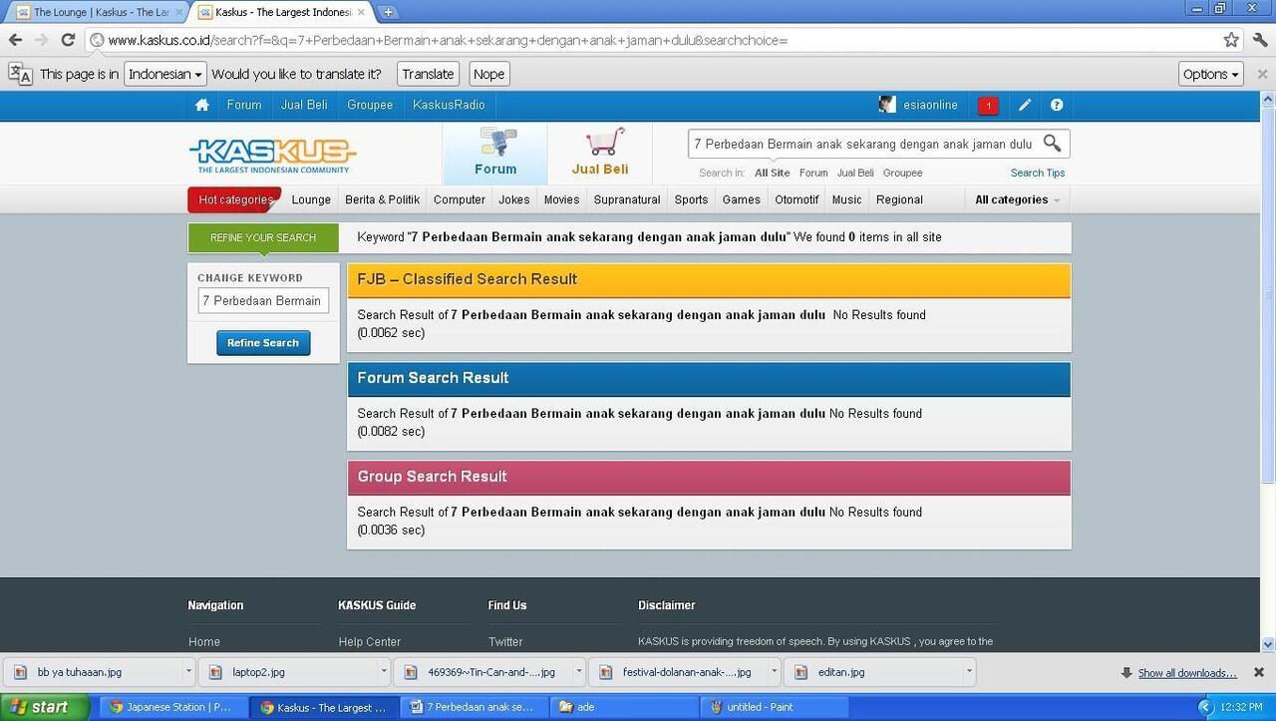Click Groupee in the top bar
This screenshot has width=1276, height=721.
(370, 105)
